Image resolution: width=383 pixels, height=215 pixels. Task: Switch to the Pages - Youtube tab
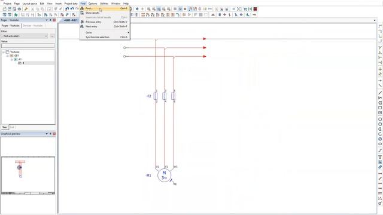(x=11, y=26)
